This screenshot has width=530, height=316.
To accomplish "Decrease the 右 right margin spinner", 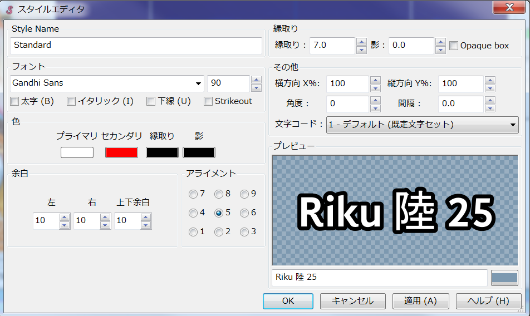I will (x=105, y=225).
